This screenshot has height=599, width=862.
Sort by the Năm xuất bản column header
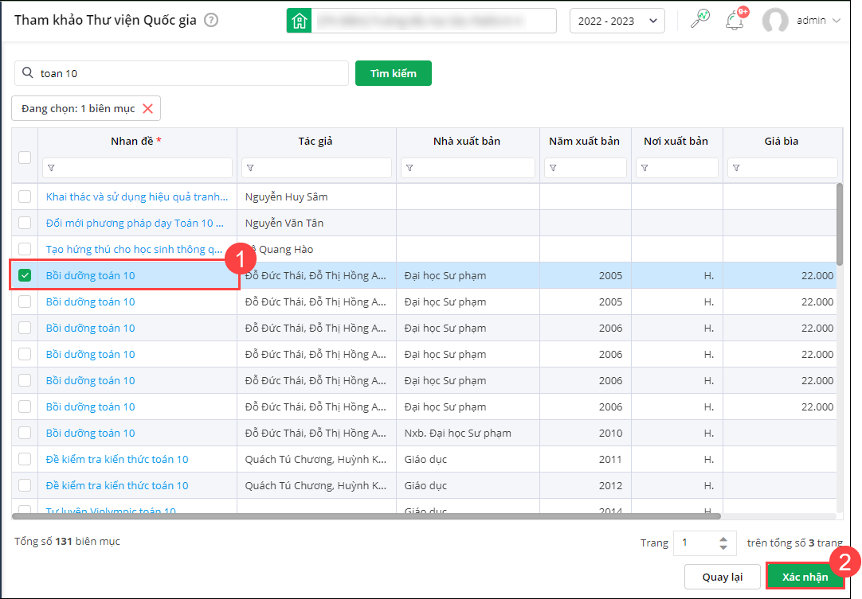pyautogui.click(x=584, y=141)
